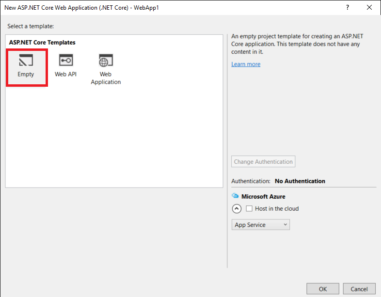Click the No Authentication status text
Screen dimensions: 381x297
(300, 181)
